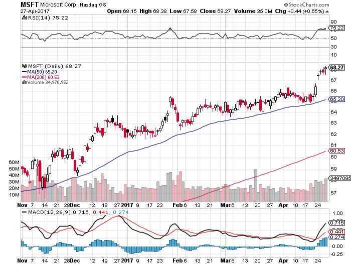Click the 0.274 histogram axis flag
This screenshot has width=351, height=265.
tap(336, 237)
